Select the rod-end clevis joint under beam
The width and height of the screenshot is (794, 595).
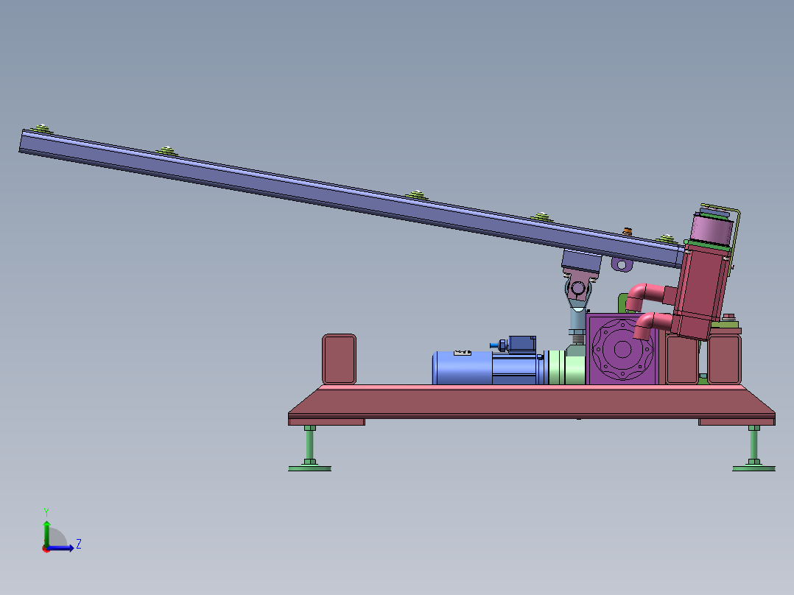[x=578, y=289]
